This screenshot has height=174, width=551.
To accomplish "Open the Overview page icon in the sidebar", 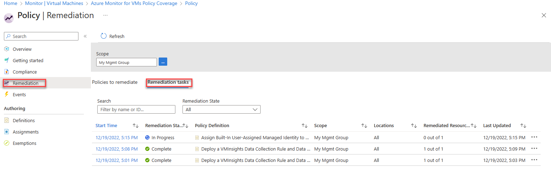I will pos(7,49).
